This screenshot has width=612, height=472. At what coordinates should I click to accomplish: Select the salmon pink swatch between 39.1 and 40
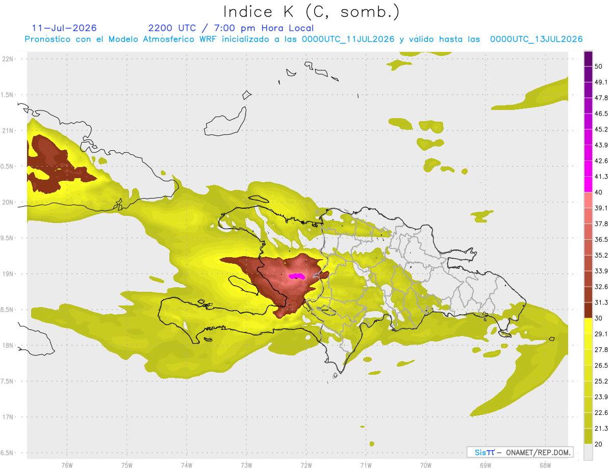(x=588, y=200)
